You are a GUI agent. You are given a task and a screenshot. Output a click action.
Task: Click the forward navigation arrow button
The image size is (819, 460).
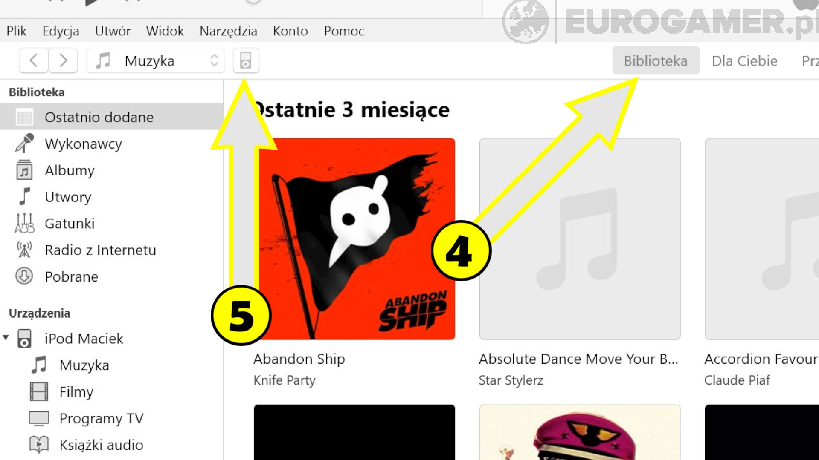(63, 60)
